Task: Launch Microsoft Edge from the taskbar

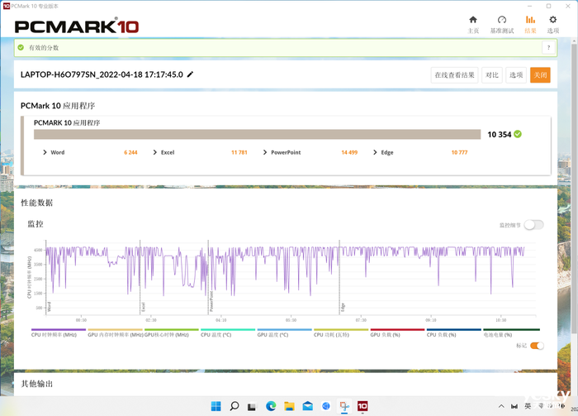Action: tap(271, 406)
